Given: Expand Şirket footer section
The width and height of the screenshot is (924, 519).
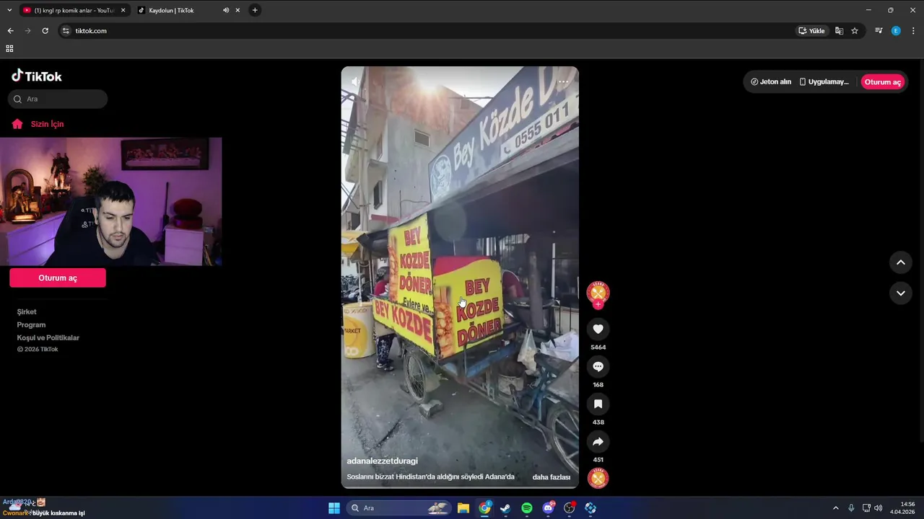Looking at the screenshot, I should (x=27, y=311).
